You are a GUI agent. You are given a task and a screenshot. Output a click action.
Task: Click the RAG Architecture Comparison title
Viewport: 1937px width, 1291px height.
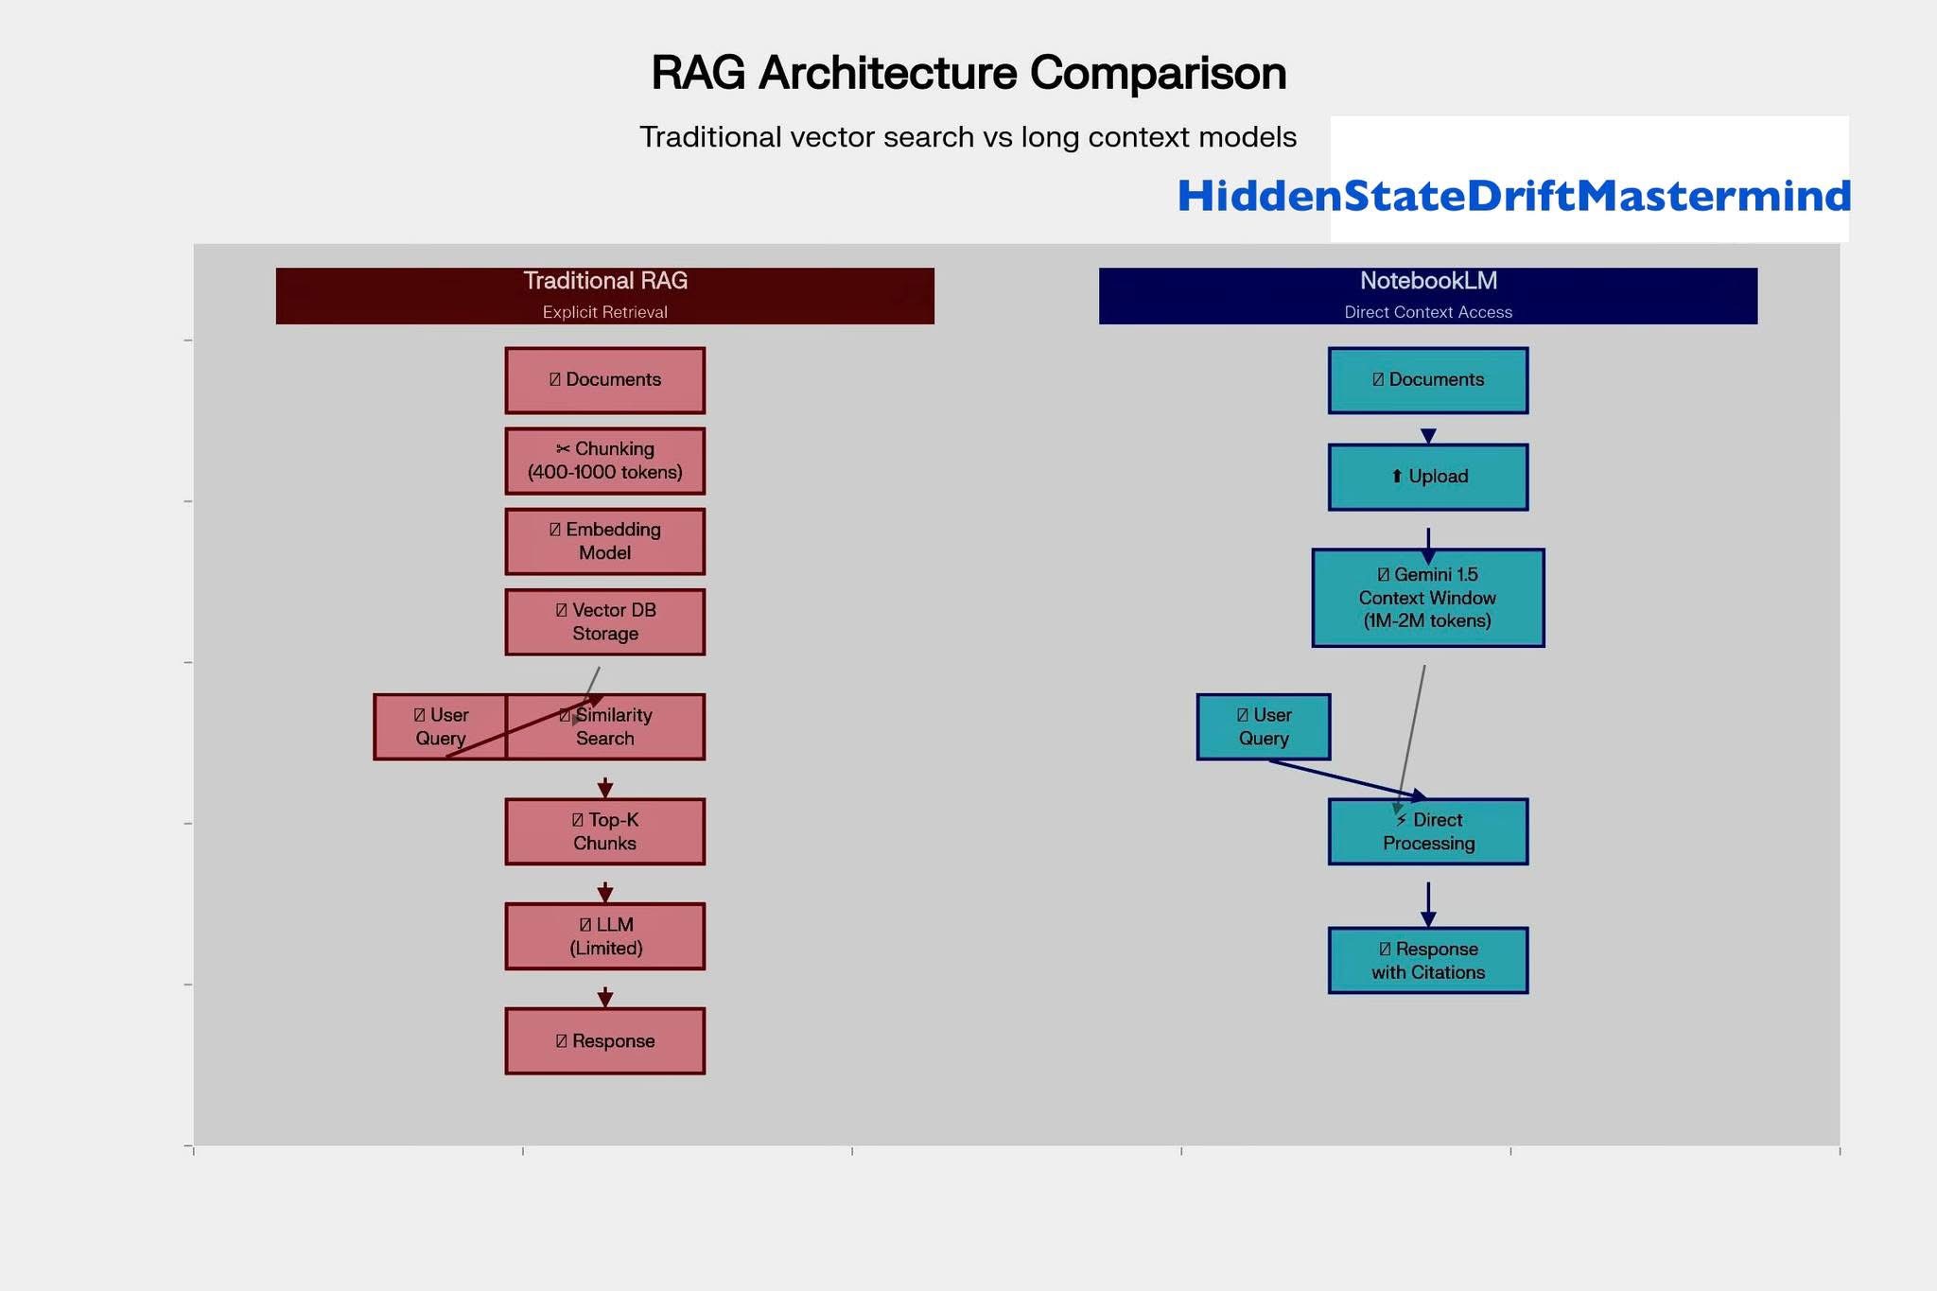[968, 73]
